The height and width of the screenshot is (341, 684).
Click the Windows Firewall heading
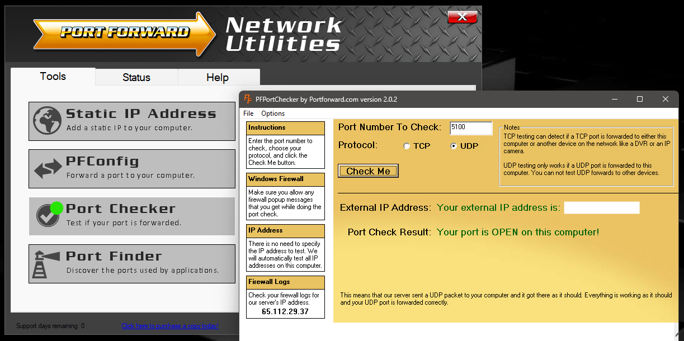[276, 179]
